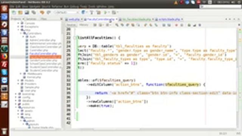Click inside the toolbar quick search field
This screenshot has height=136, width=242.
click(220, 7)
